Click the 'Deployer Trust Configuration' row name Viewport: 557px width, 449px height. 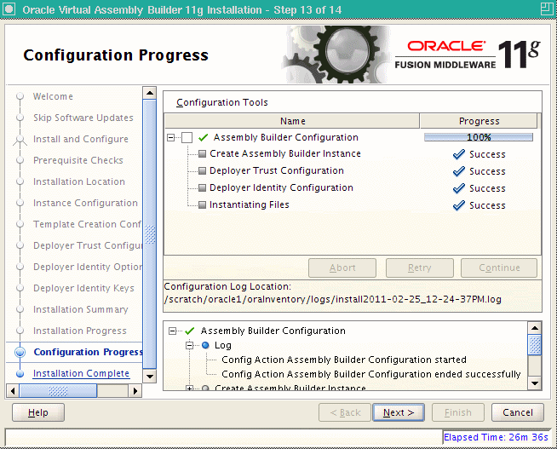[x=277, y=171]
